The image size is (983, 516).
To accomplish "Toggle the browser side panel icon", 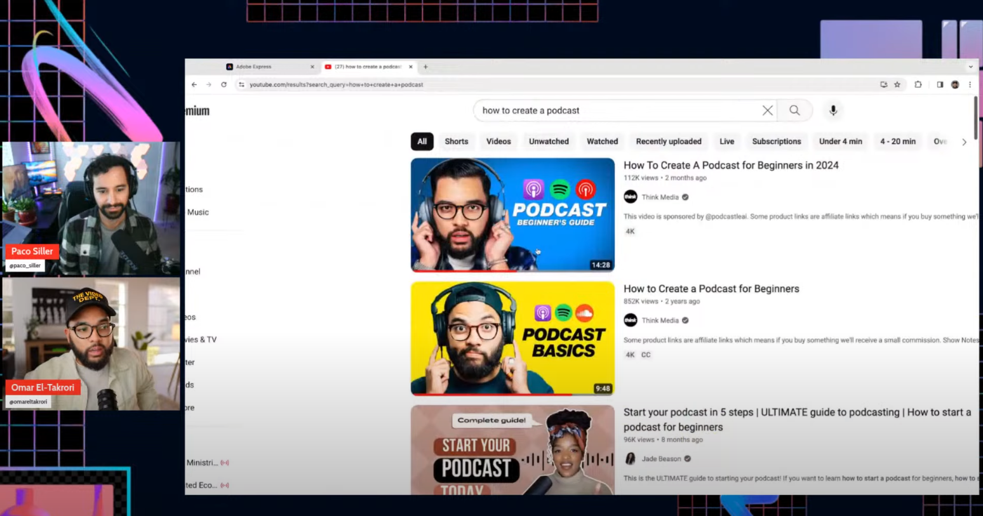I will (940, 84).
